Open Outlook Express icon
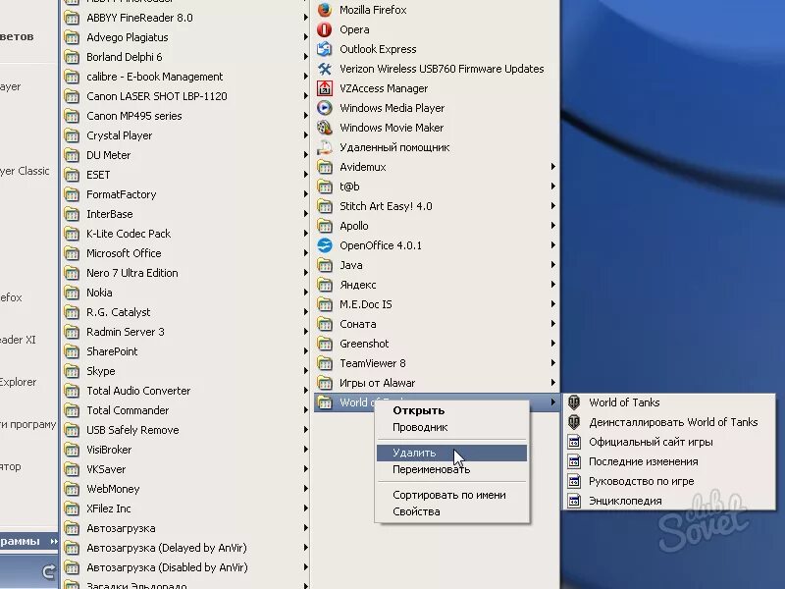 point(325,49)
